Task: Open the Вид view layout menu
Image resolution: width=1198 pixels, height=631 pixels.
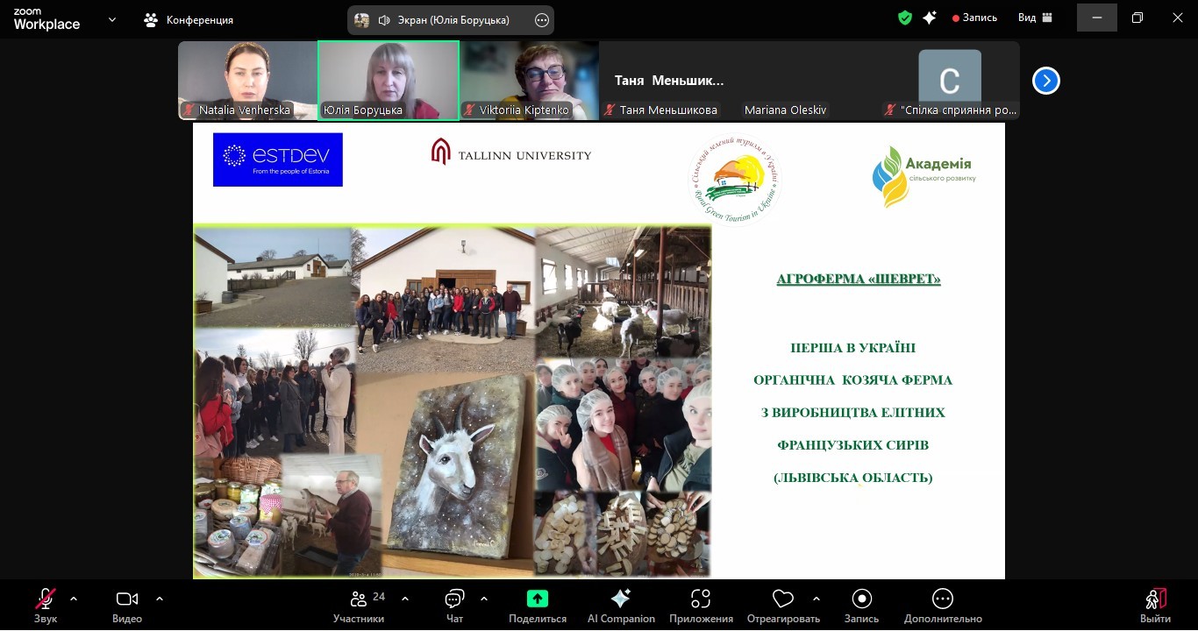Action: [x=1035, y=18]
